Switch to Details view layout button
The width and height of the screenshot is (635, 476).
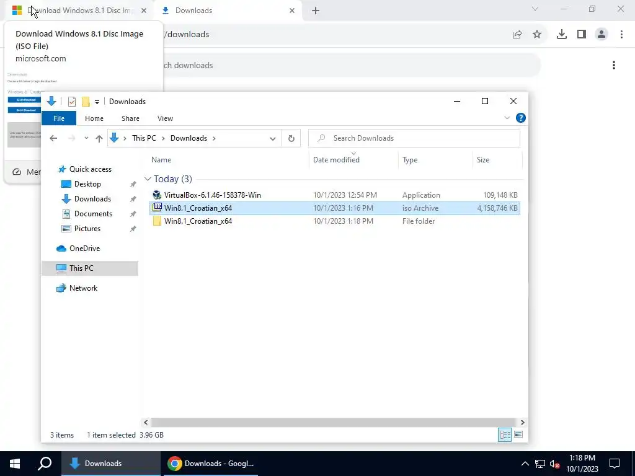pos(505,434)
